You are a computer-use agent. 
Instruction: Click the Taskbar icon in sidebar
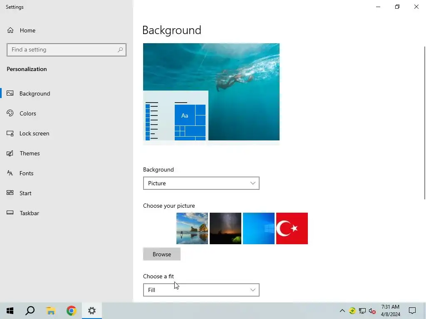(10, 213)
